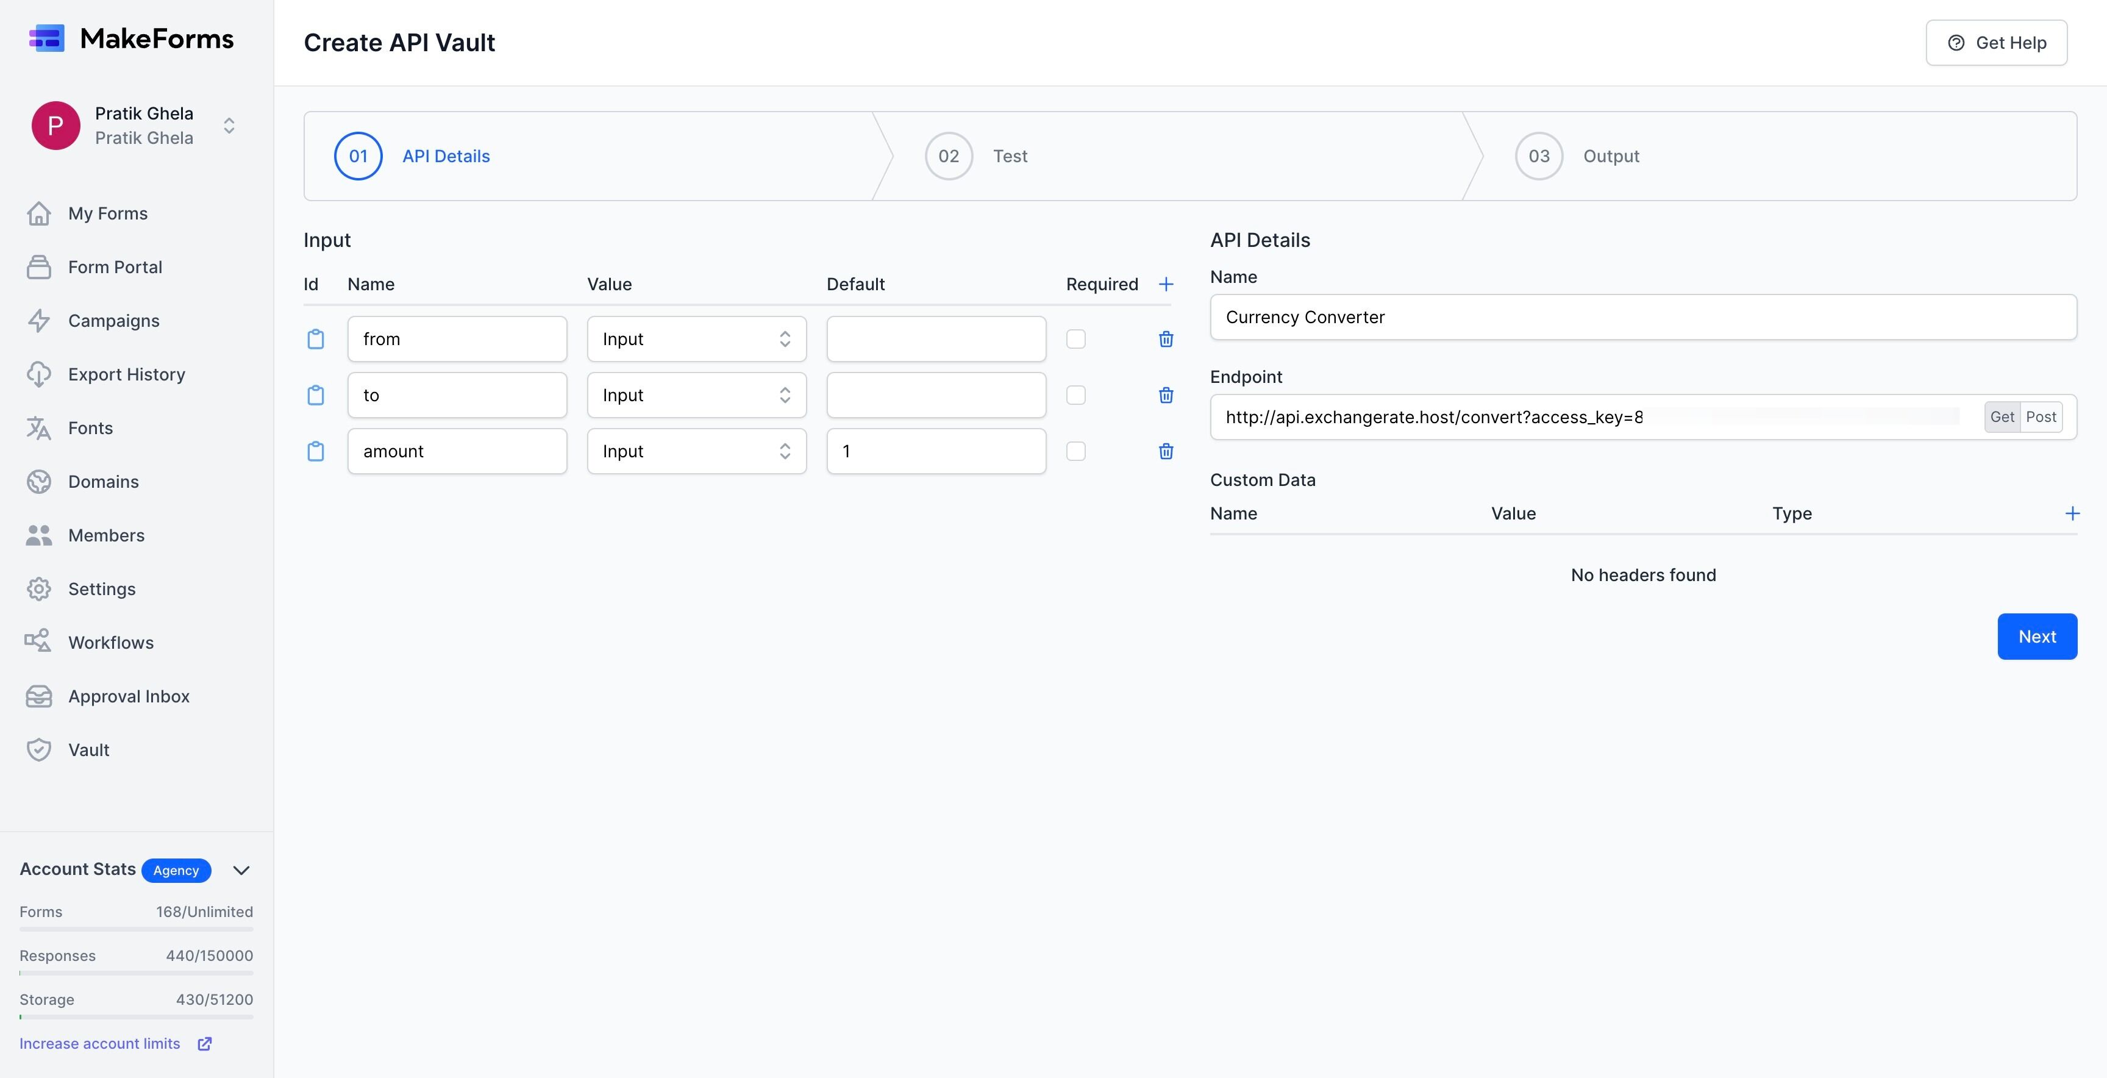Delete the 'amount' input row
2107x1078 pixels.
click(x=1166, y=451)
